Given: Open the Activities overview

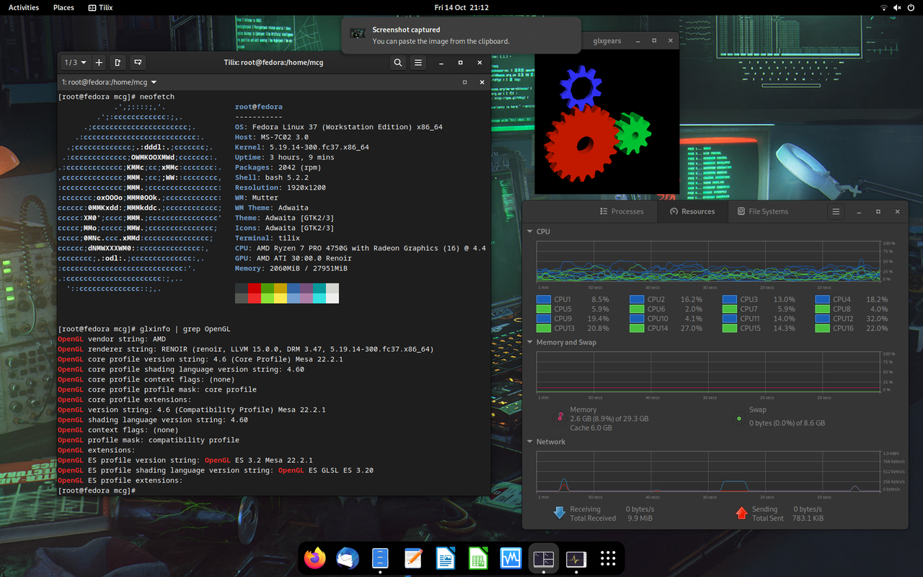Looking at the screenshot, I should 22,7.
